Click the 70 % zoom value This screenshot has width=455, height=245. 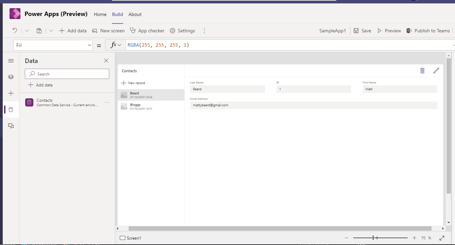click(x=426, y=238)
